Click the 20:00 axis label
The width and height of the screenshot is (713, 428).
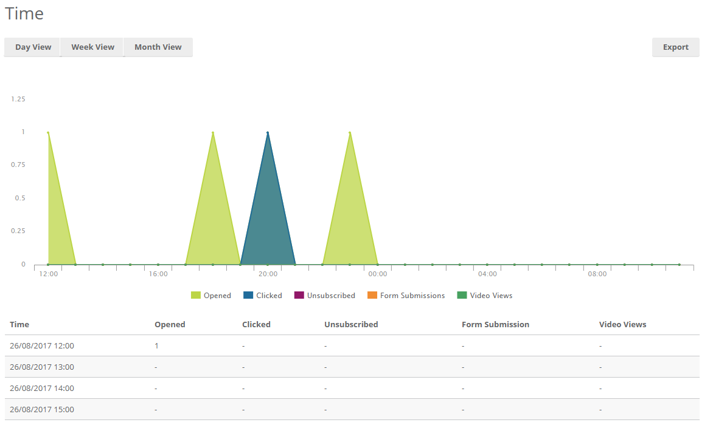click(x=268, y=274)
